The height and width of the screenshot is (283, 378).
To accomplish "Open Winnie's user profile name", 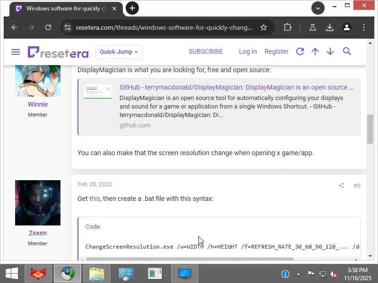I will [x=38, y=104].
